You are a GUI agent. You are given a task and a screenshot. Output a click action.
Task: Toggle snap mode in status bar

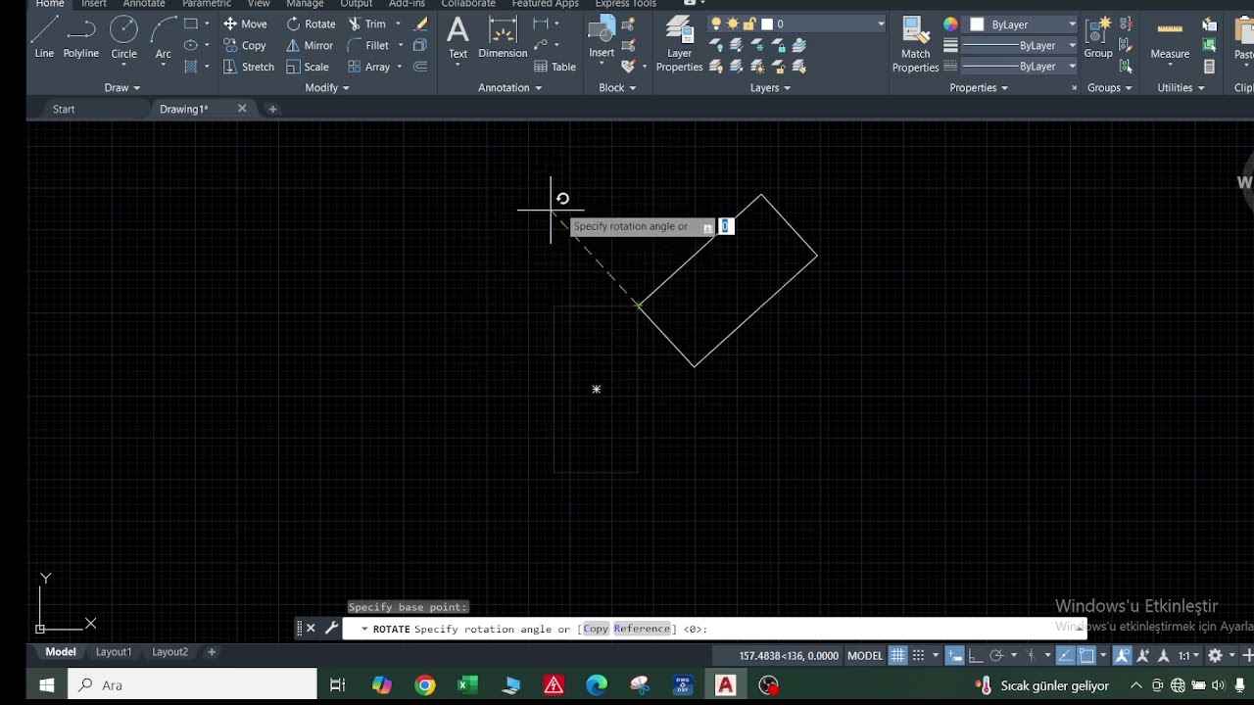click(x=919, y=655)
